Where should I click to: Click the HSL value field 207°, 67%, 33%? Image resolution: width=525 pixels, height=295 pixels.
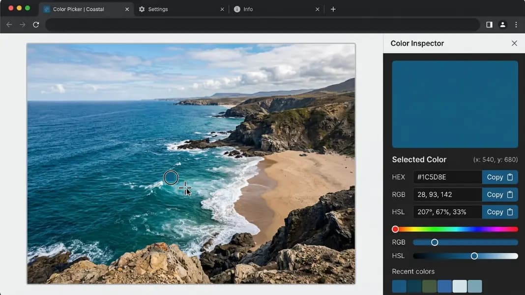pyautogui.click(x=448, y=212)
